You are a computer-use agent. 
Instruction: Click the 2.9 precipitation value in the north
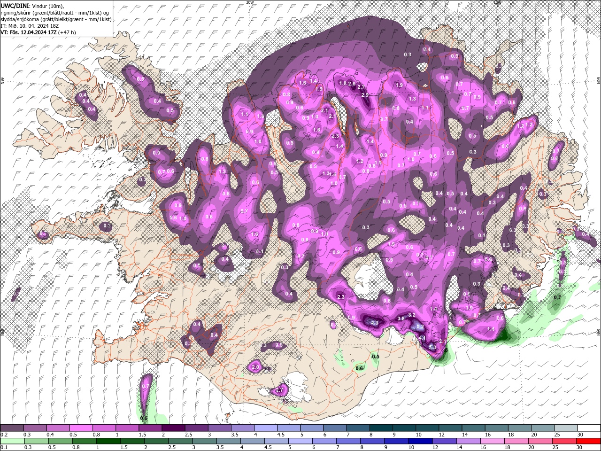(x=365, y=94)
